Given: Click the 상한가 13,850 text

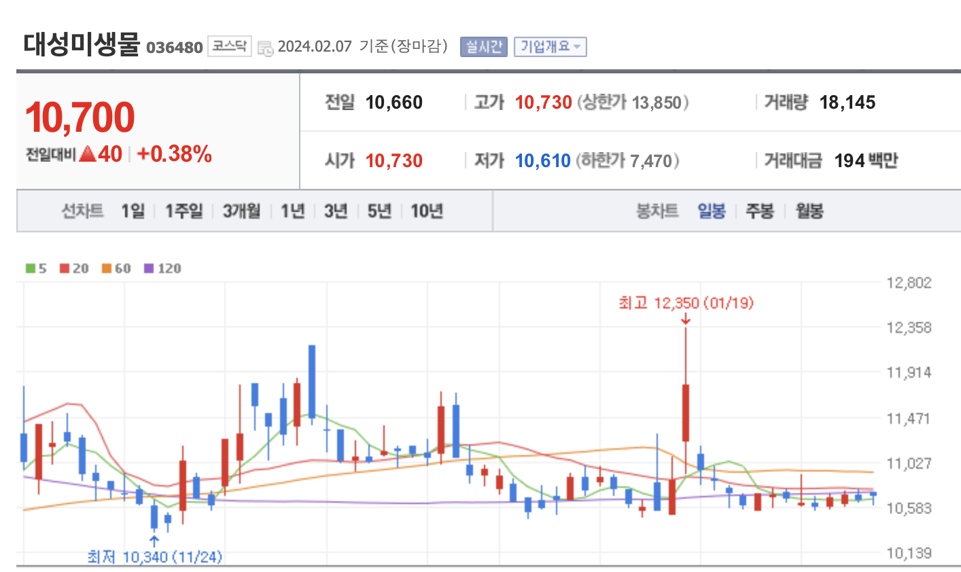Looking at the screenshot, I should click(633, 103).
